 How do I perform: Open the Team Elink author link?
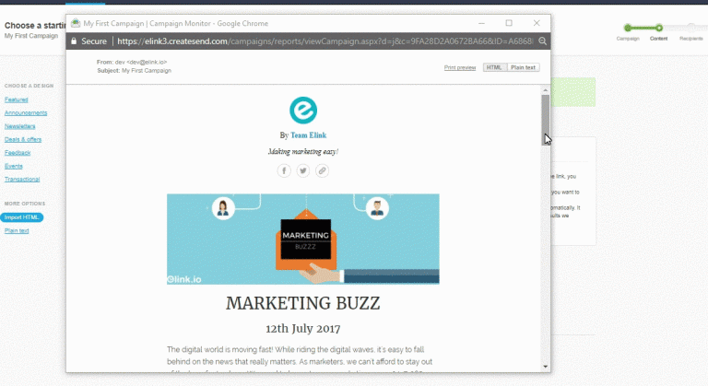[309, 135]
